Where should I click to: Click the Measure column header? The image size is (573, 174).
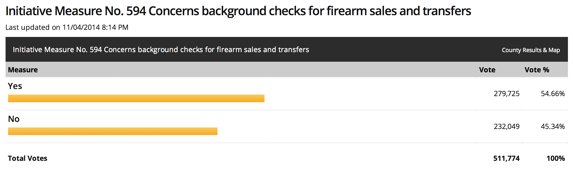[23, 70]
